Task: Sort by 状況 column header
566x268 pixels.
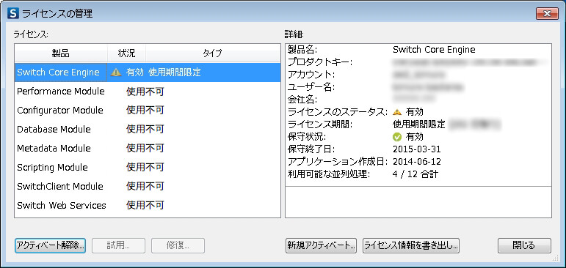Action: (127, 53)
